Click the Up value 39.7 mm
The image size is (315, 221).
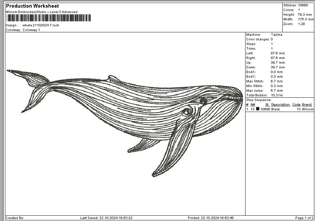click(x=278, y=63)
